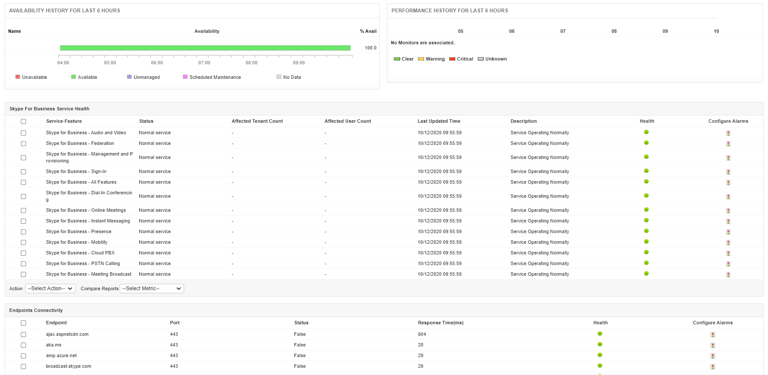The image size is (768, 375).
Task: Click health dot for Sign-In service
Action: point(646,171)
